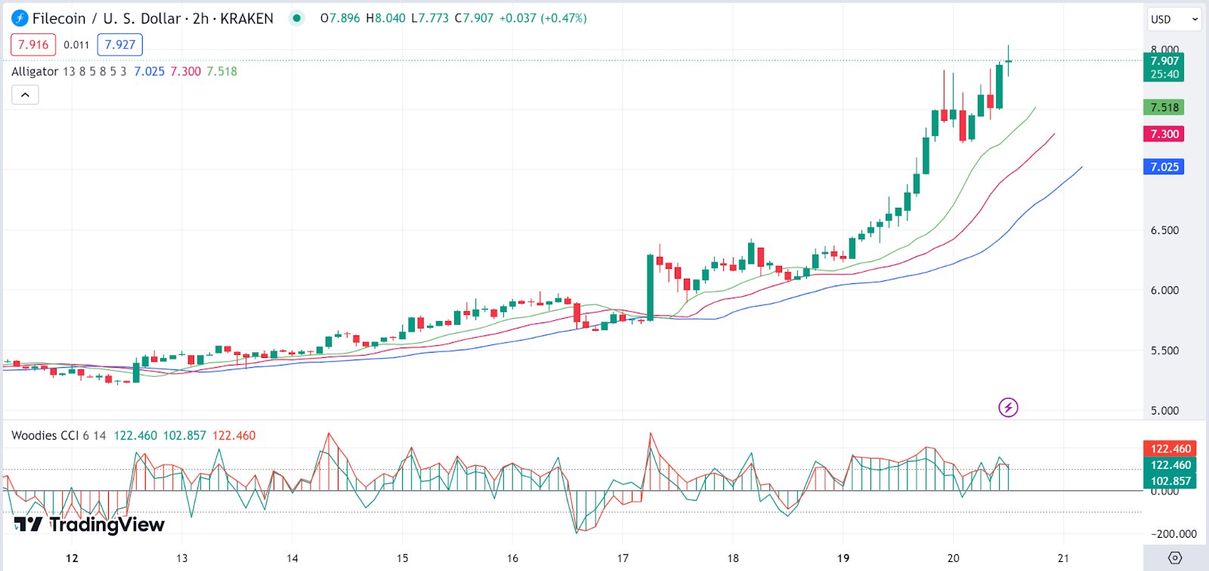Click the 6.000 price axis label

point(1164,290)
